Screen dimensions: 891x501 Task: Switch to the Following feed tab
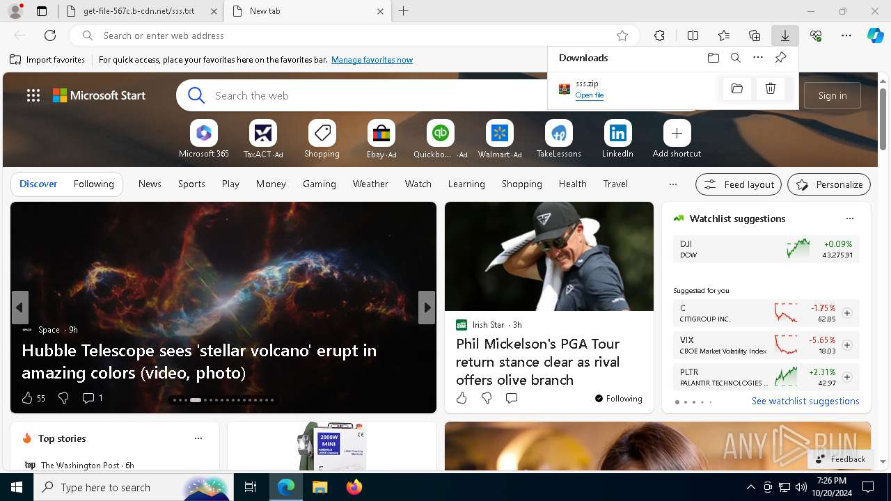coord(93,184)
